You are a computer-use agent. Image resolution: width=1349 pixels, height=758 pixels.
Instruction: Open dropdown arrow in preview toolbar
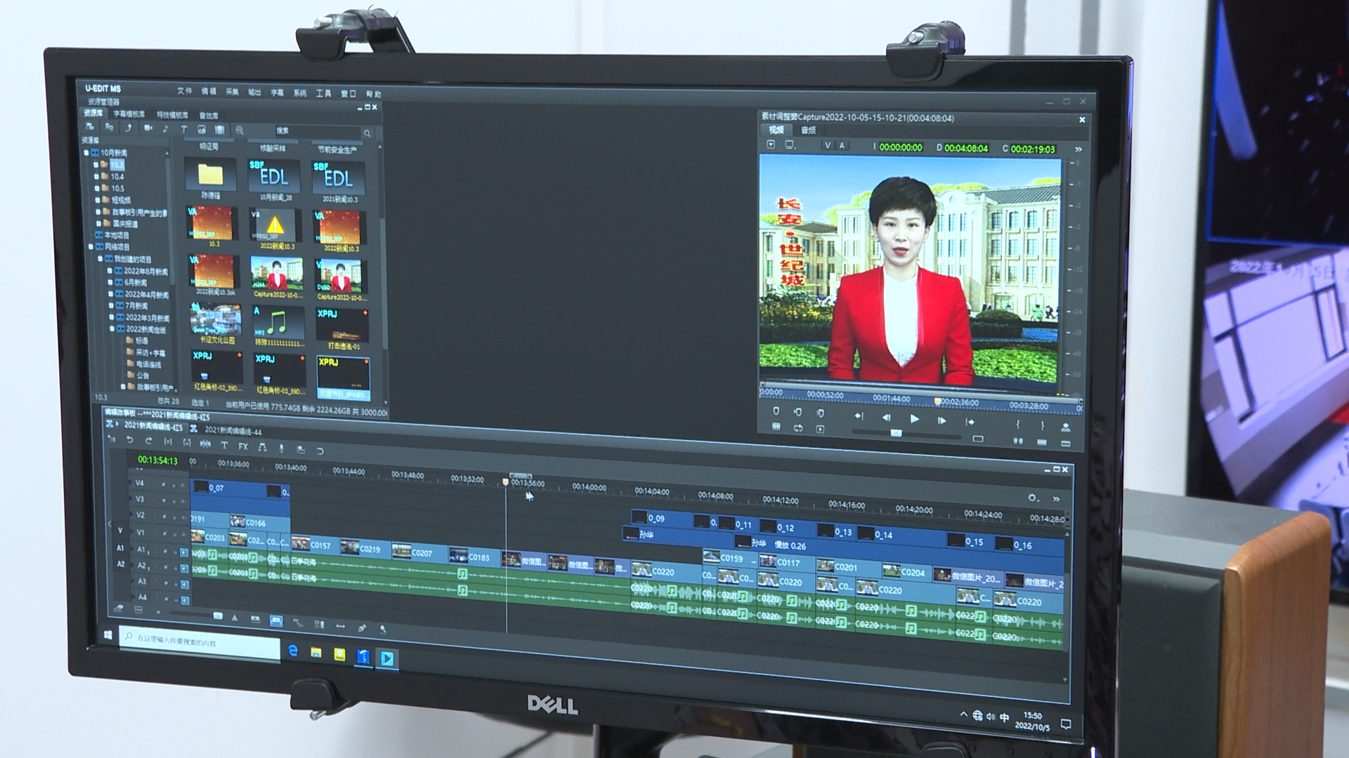[771, 144]
